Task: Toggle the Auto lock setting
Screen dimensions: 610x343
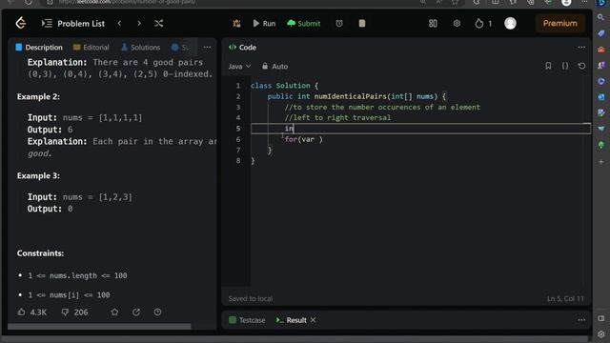Action: 274,66
